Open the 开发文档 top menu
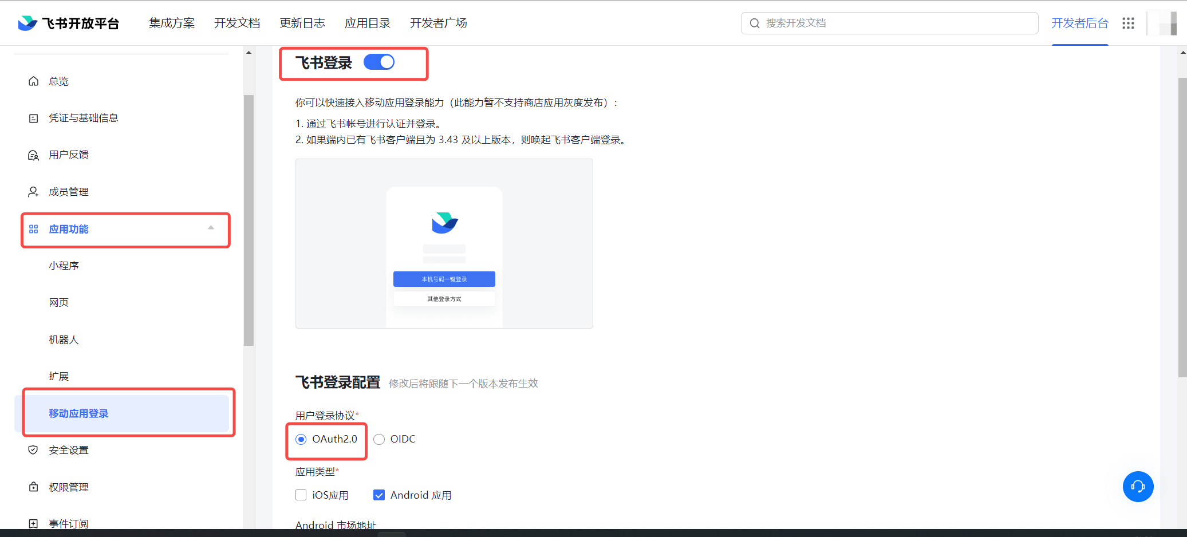 coord(237,23)
